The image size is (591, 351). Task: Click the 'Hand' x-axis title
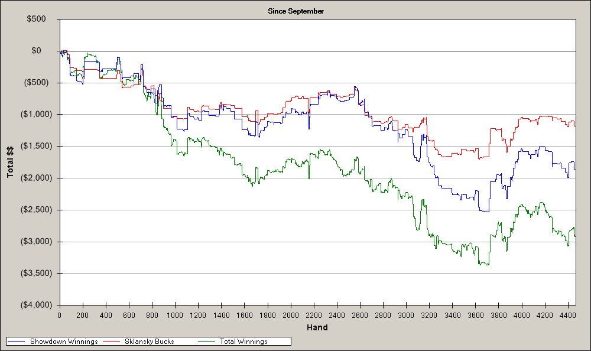tap(317, 327)
